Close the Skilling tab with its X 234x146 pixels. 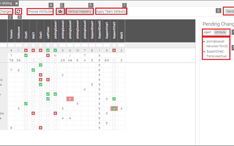tap(17, 3)
